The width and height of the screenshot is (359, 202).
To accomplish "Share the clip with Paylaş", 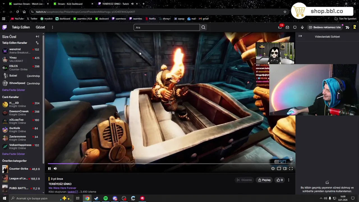I will [264, 180].
